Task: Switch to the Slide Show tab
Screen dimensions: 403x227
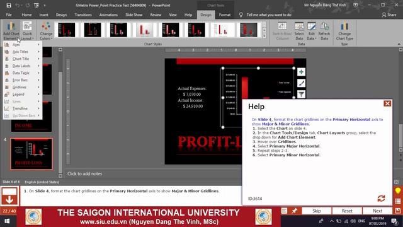Action: coord(134,15)
